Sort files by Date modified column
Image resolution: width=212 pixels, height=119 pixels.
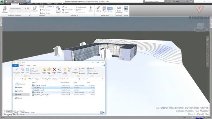(x=65, y=82)
